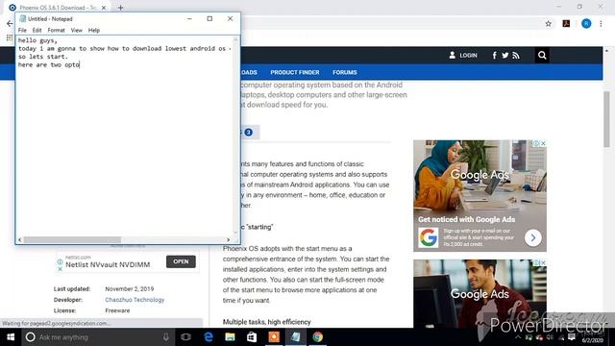Click the top Google Ads arrow button
615x346 pixels.
[x=533, y=237]
